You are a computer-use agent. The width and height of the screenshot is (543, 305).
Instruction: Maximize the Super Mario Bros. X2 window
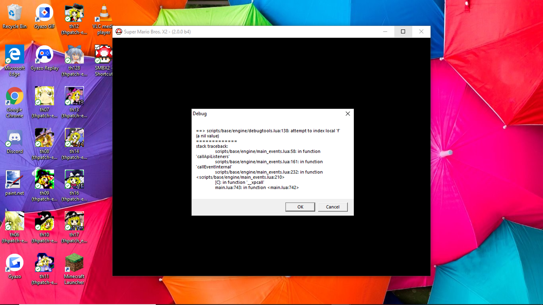click(403, 32)
